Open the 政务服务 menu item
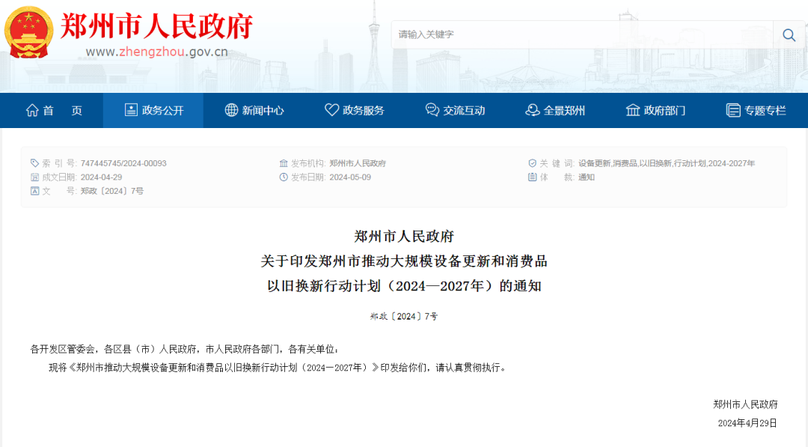This screenshot has height=447, width=808. [x=354, y=110]
